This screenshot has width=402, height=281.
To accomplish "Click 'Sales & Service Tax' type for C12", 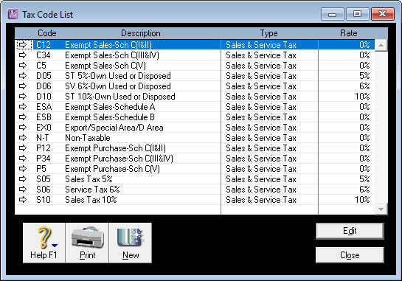I will tap(261, 45).
